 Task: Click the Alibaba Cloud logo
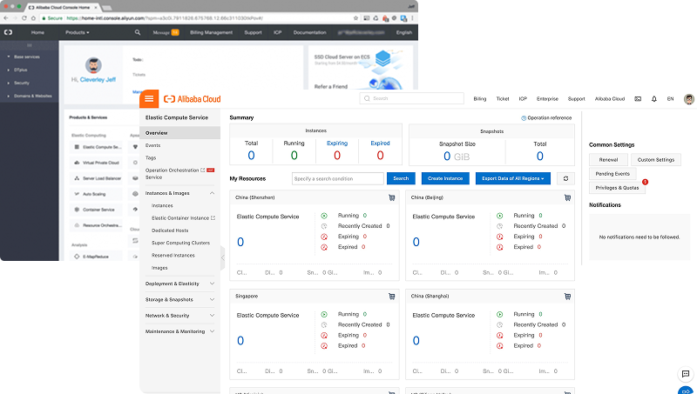(192, 99)
